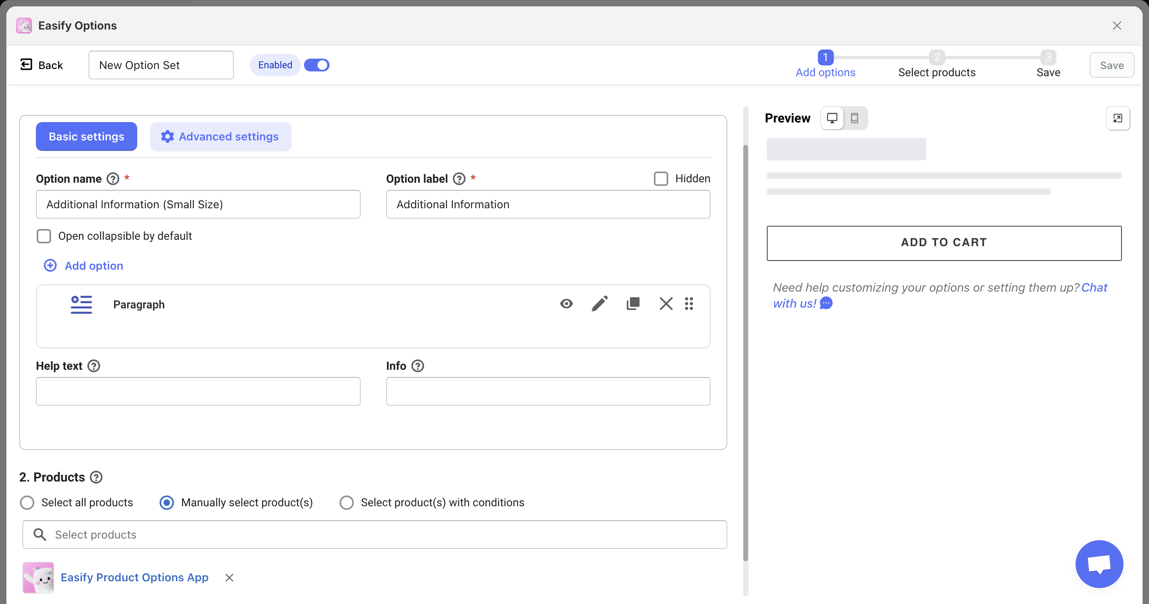Open preview in expanded window
1149x604 pixels.
click(1117, 118)
